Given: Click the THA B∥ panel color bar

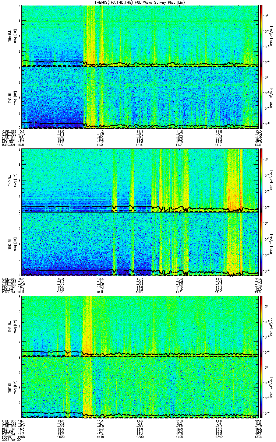Looking at the screenshot, I should [x=261, y=98].
